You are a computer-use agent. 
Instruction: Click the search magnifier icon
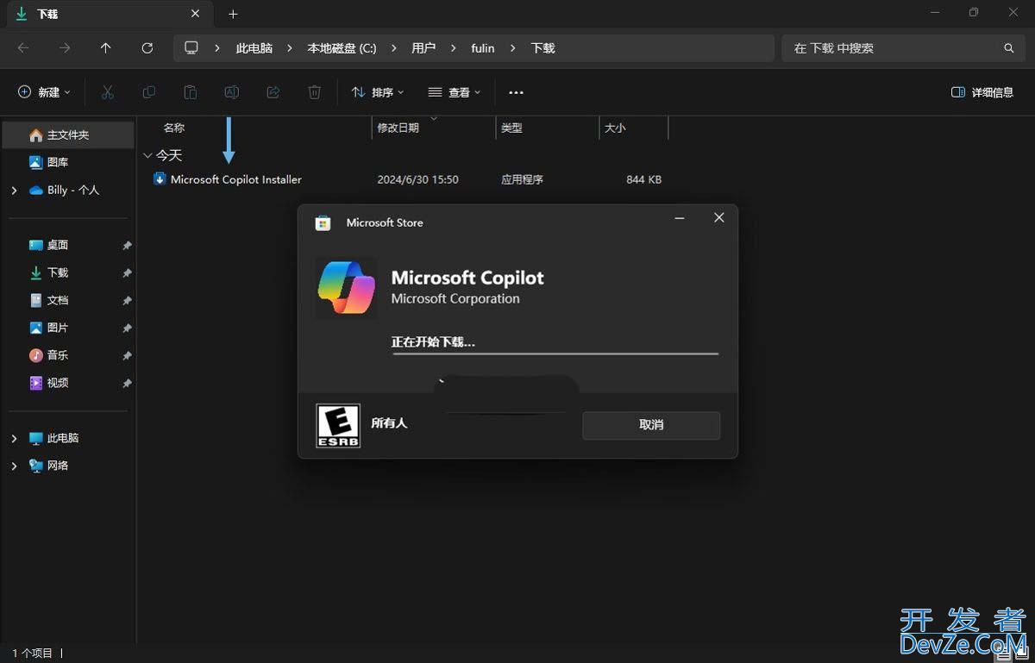[1008, 48]
